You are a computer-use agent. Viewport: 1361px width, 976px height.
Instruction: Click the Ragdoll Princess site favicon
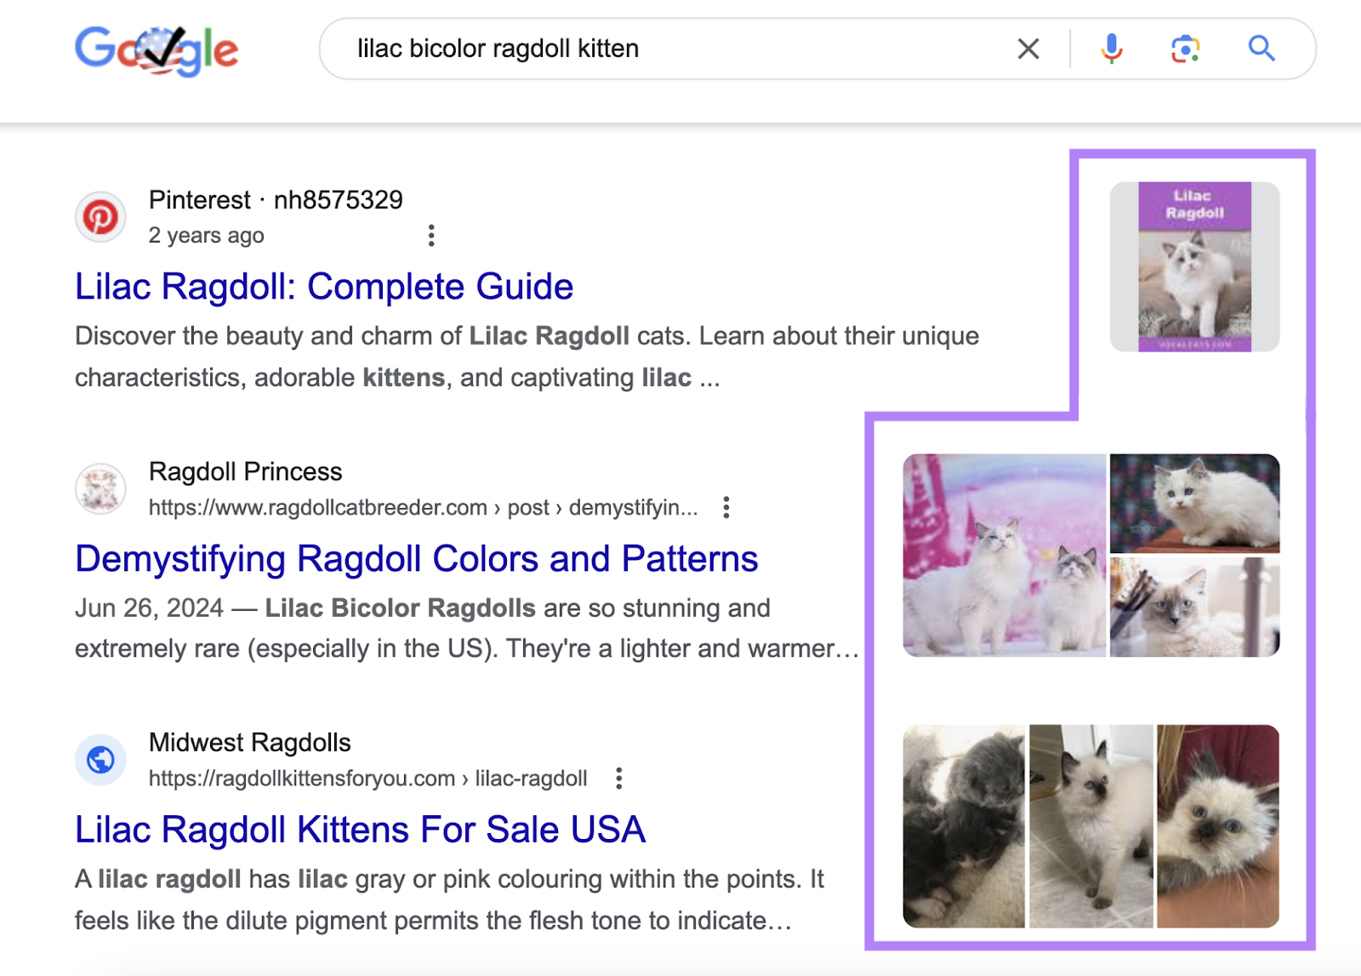click(x=100, y=488)
